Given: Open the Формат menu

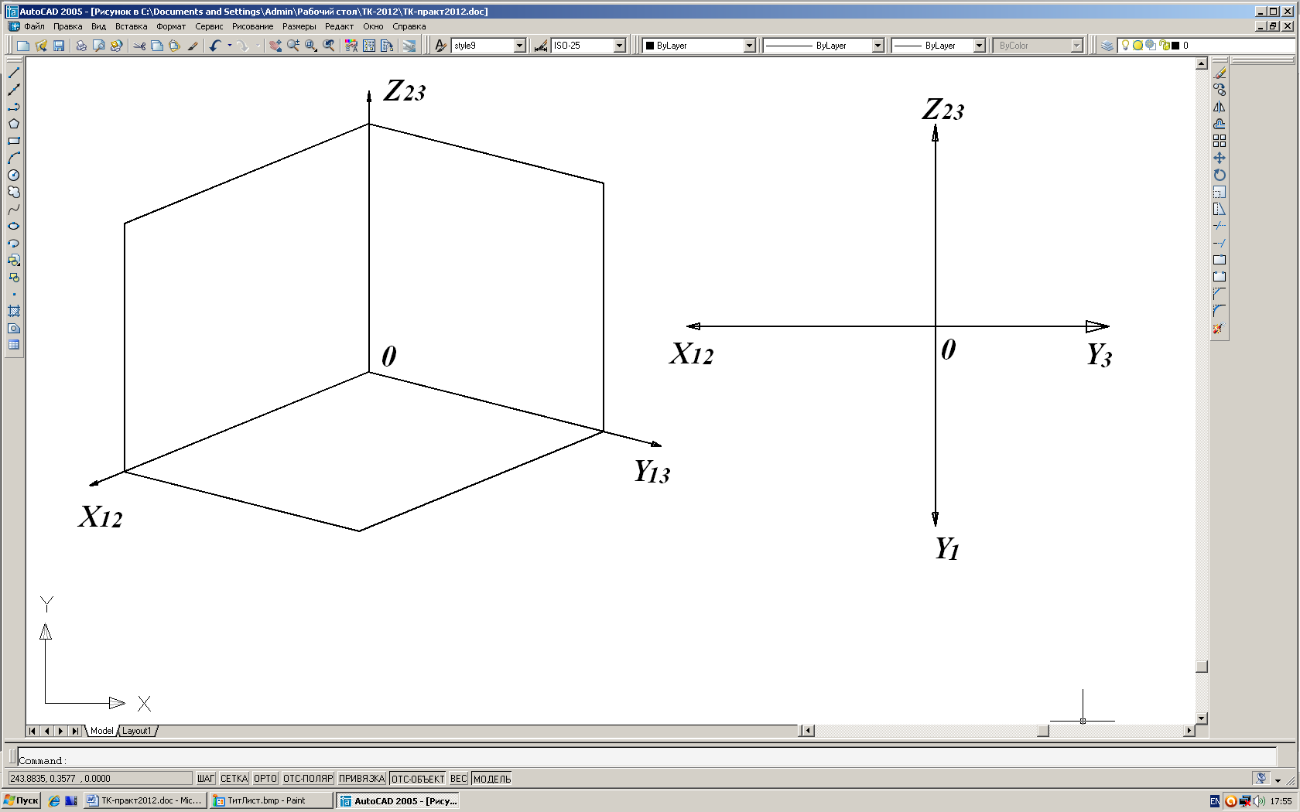Looking at the screenshot, I should click(171, 26).
